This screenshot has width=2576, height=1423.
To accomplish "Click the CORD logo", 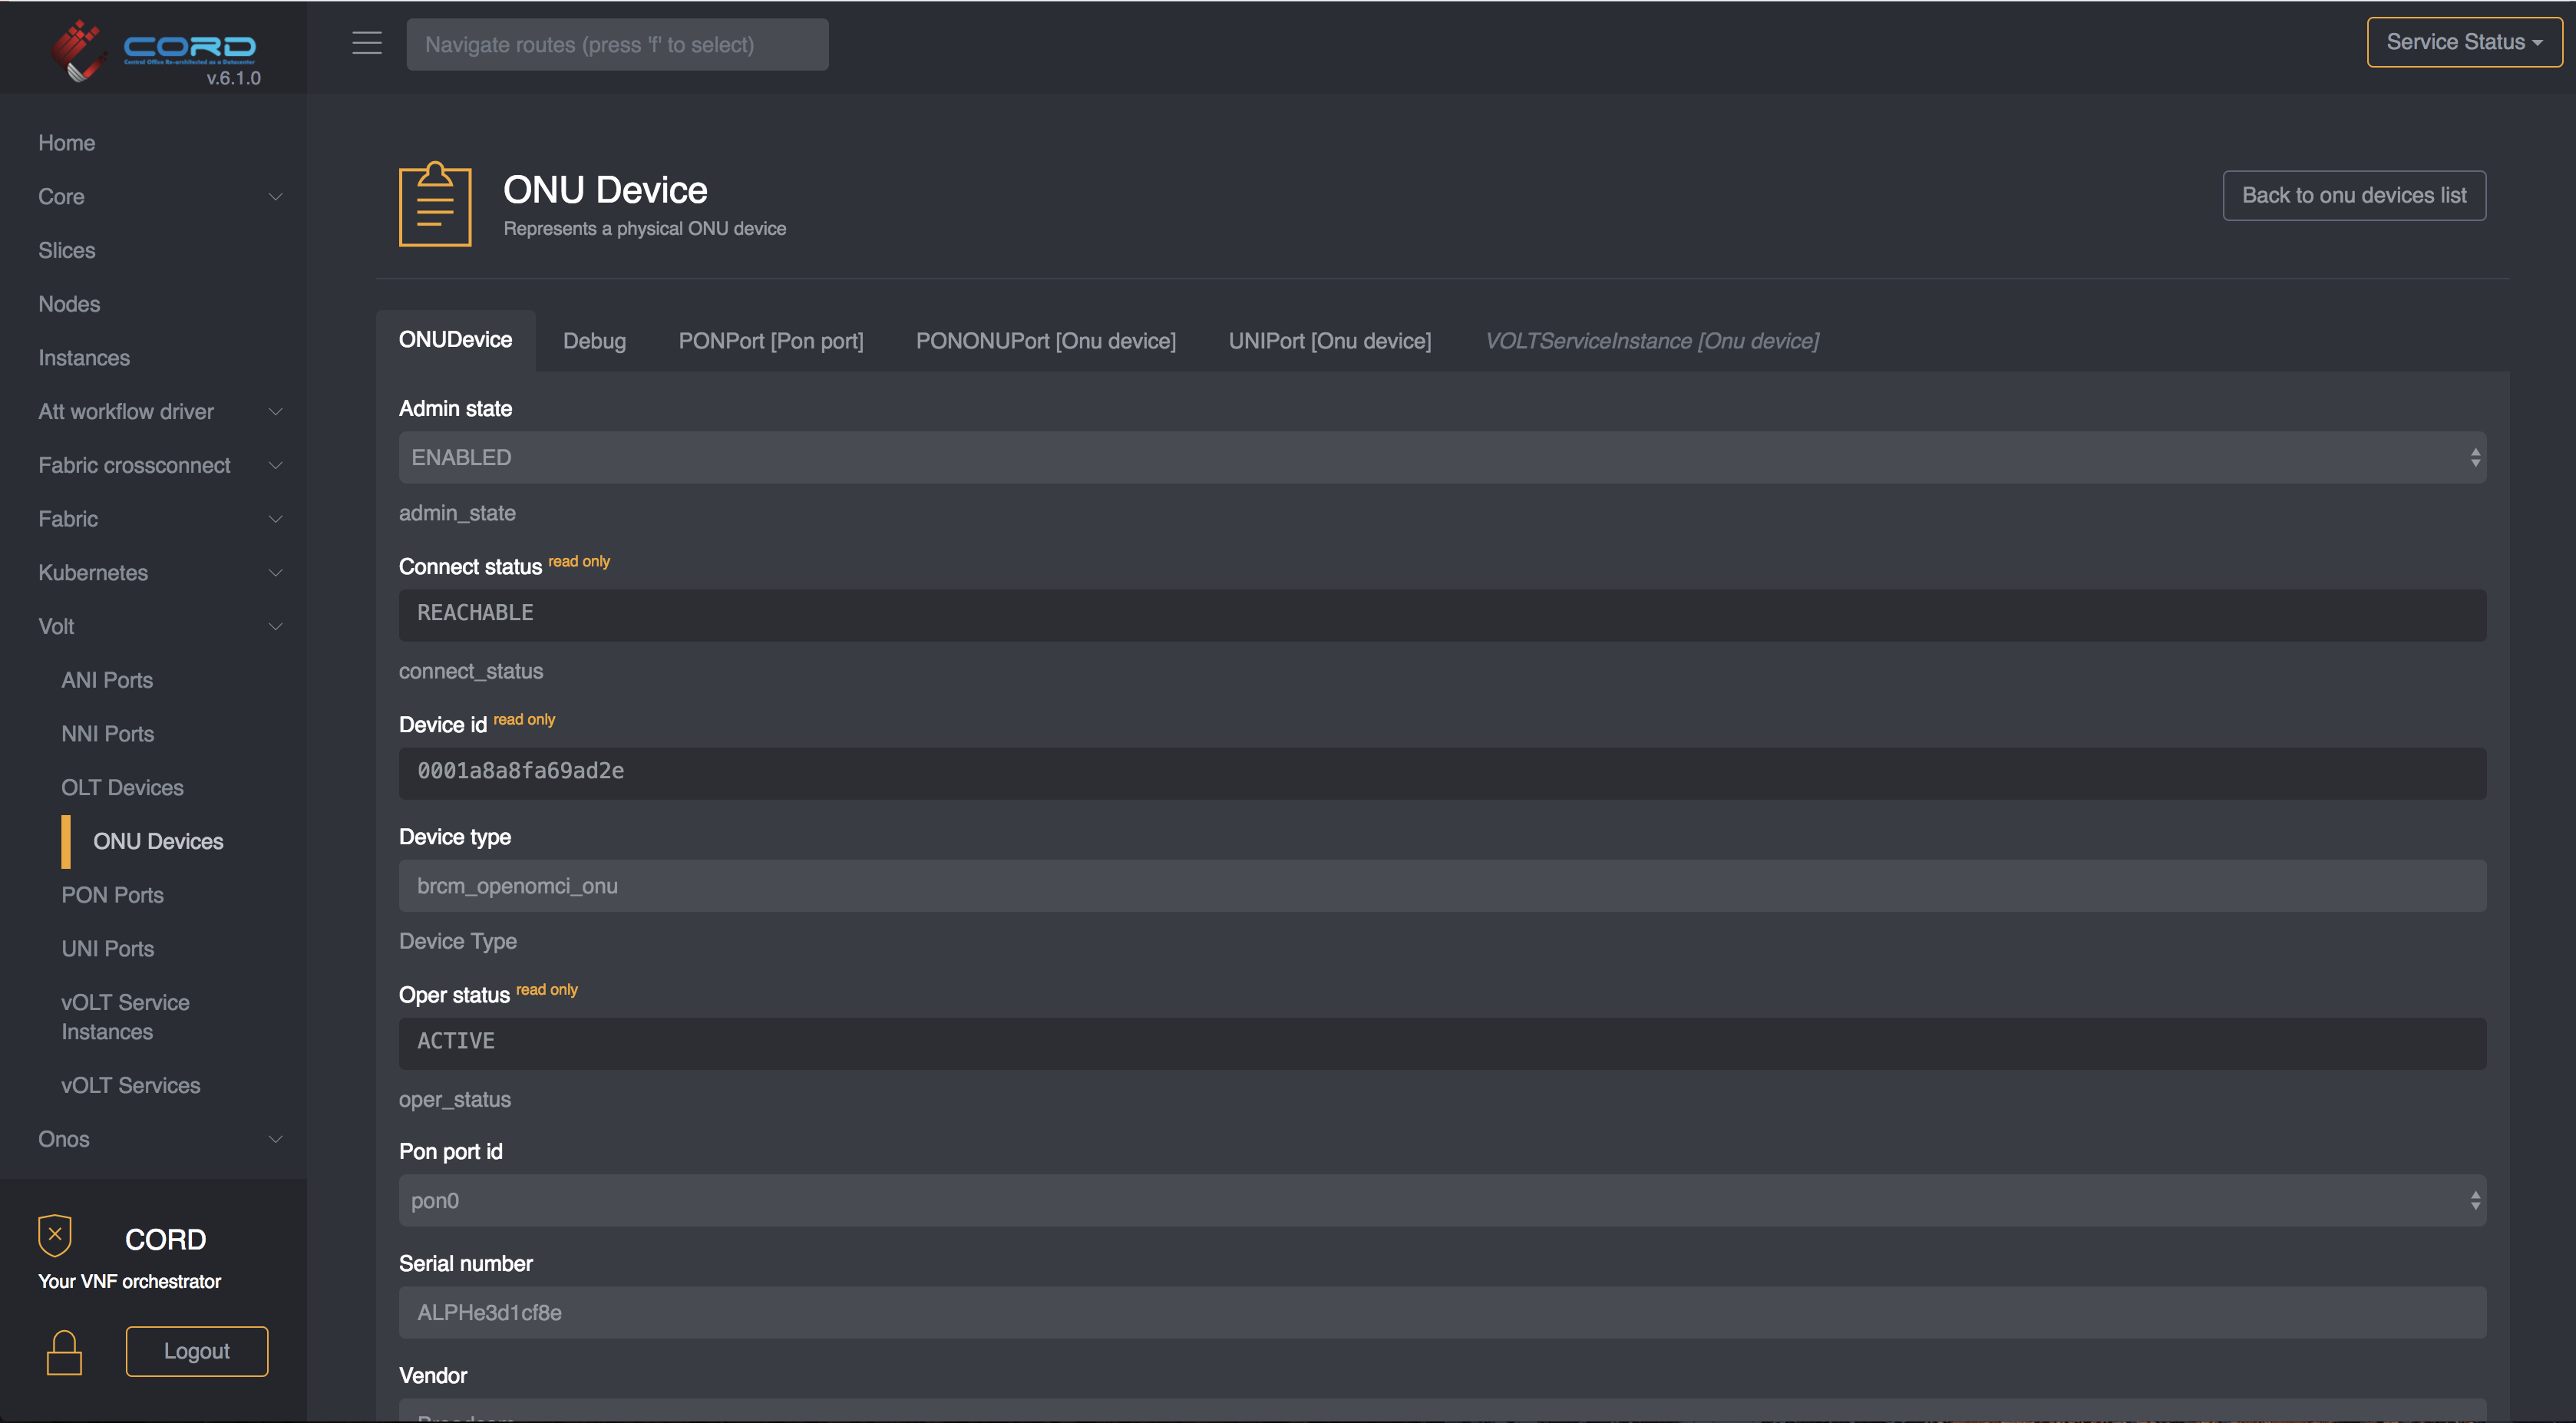I will click(153, 48).
